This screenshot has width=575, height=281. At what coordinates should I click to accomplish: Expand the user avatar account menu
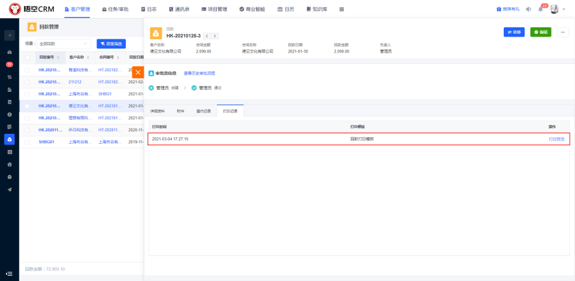coord(556,9)
